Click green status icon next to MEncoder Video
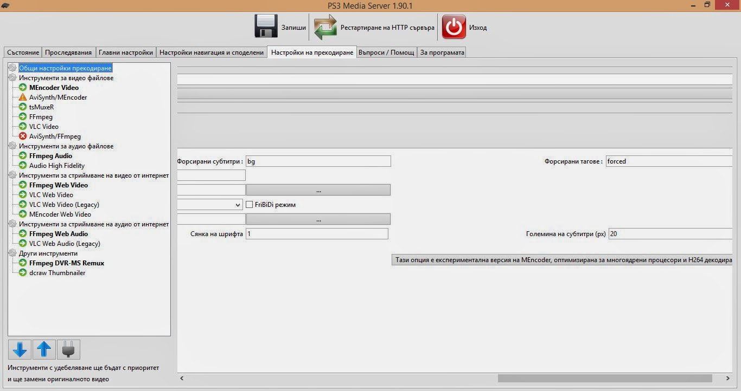741x391 pixels. click(x=23, y=88)
